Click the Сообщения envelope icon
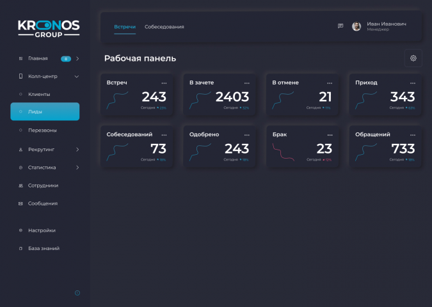Viewport: 432px width, 307px height. (20, 203)
